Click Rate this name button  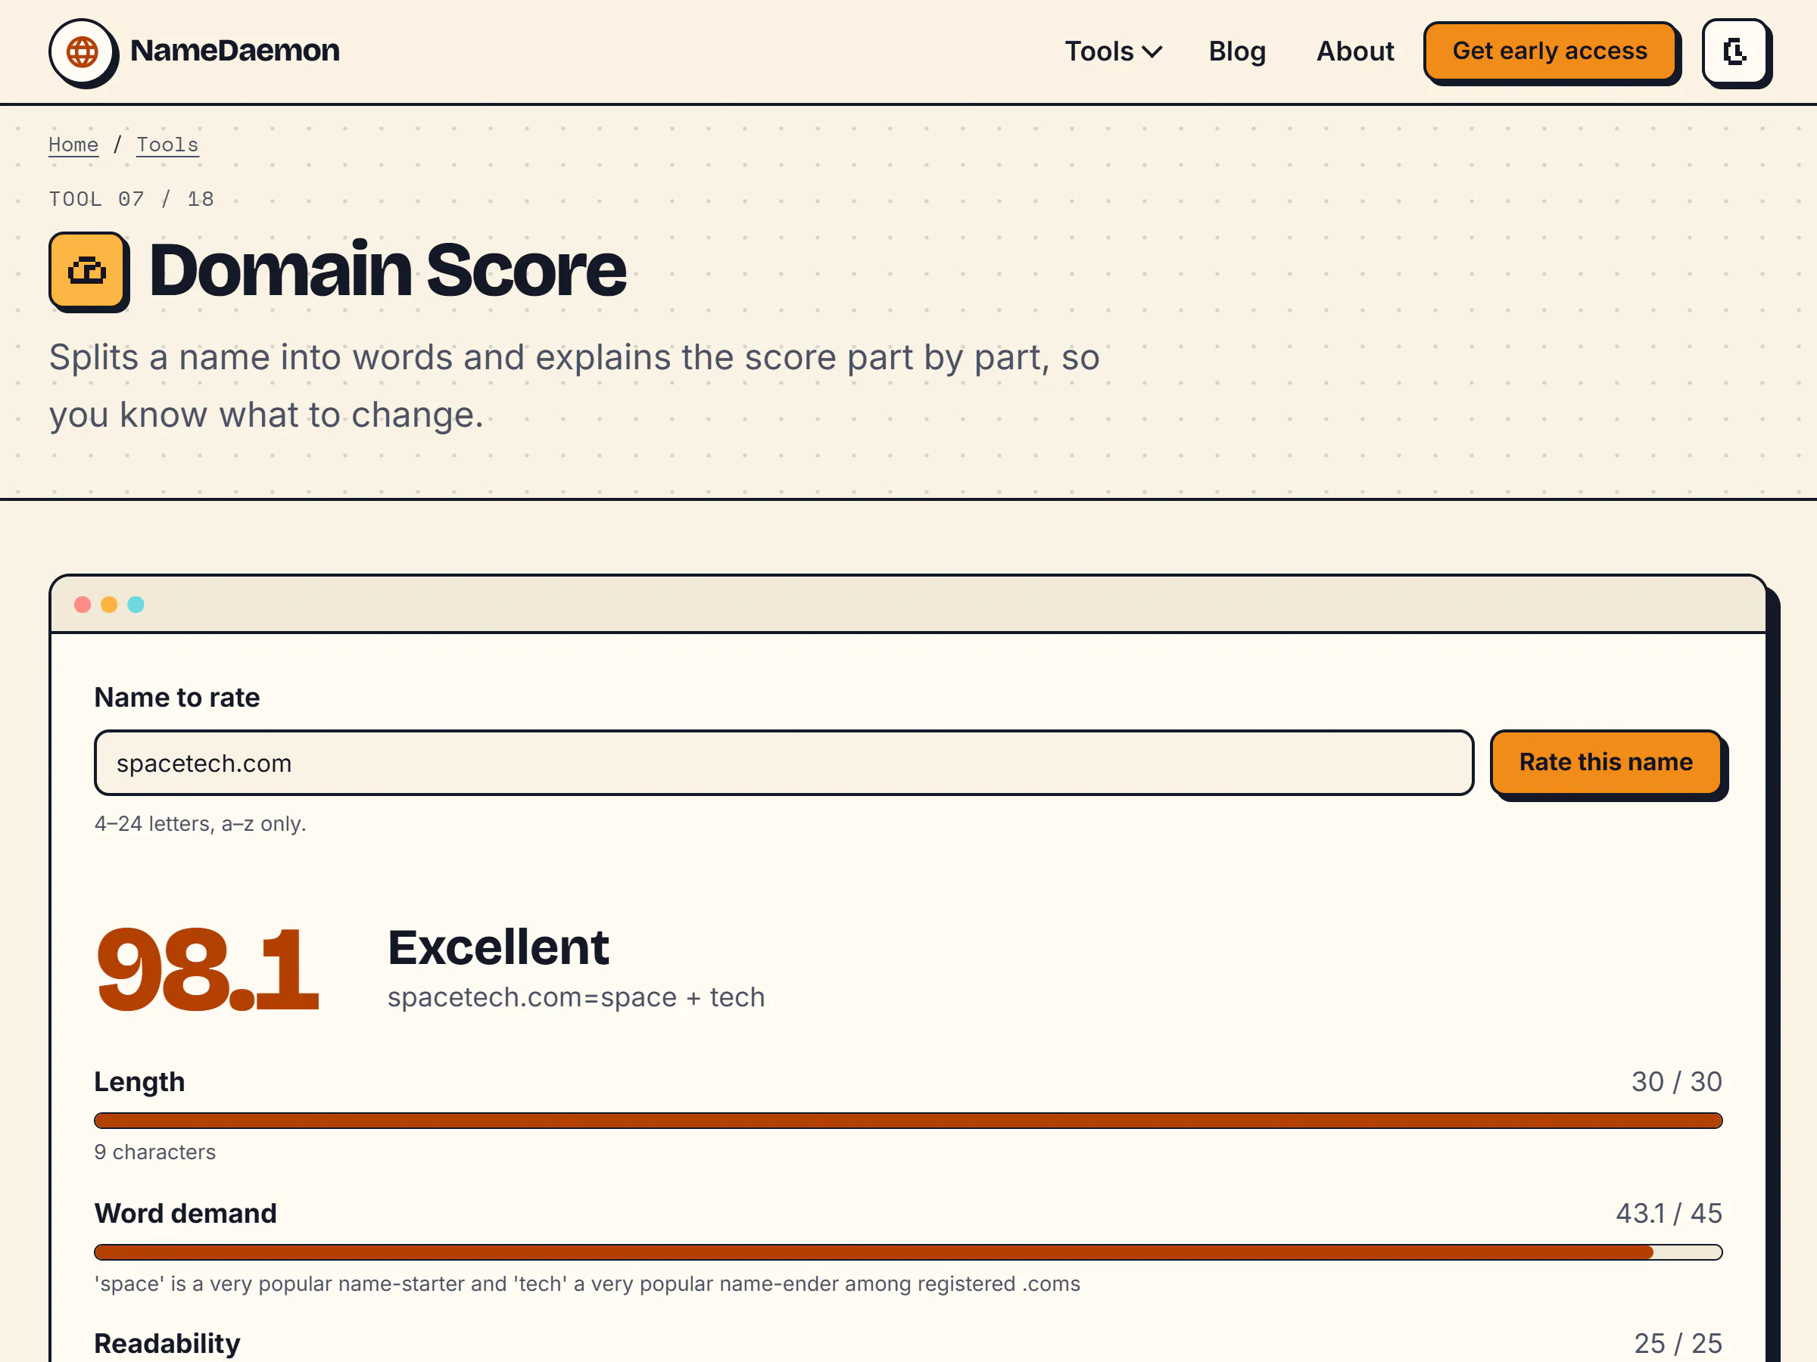[1606, 762]
